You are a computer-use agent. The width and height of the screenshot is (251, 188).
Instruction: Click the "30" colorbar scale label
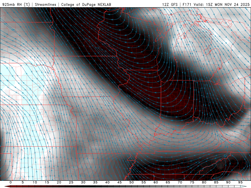[x=83, y=182]
